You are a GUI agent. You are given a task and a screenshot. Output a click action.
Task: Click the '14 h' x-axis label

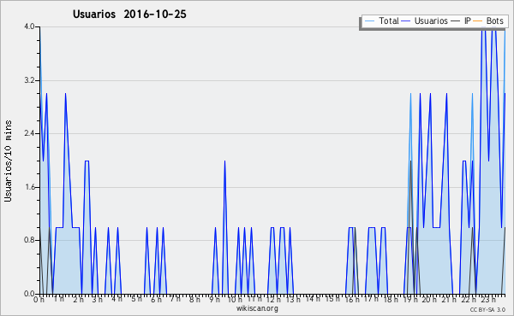313,299
